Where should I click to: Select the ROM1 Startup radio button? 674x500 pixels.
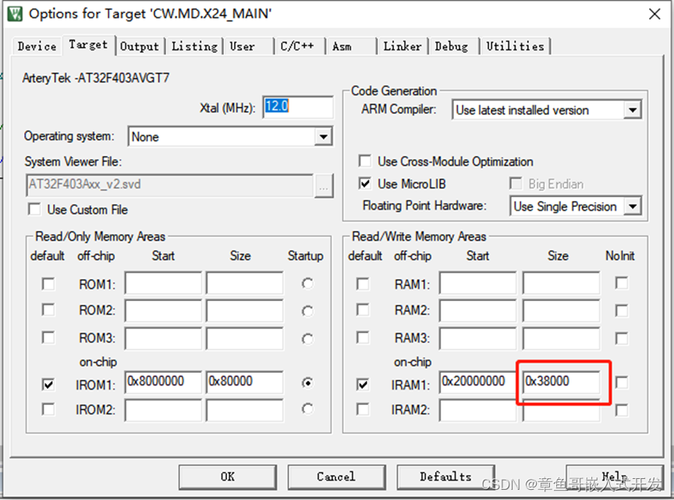pyautogui.click(x=307, y=284)
